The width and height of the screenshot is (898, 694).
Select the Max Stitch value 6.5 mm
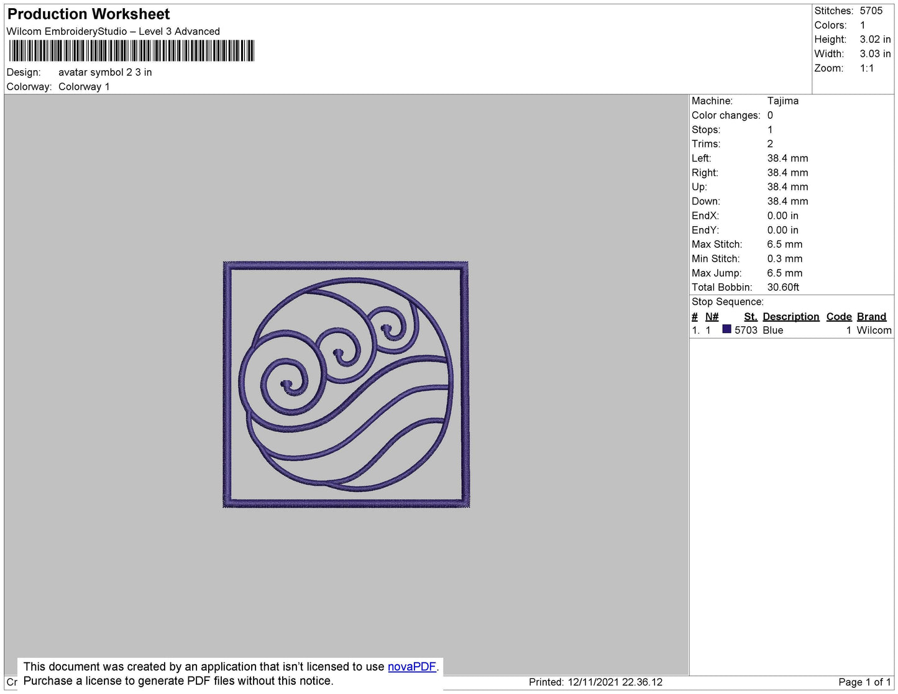(x=785, y=244)
